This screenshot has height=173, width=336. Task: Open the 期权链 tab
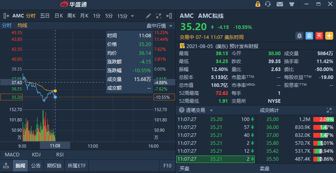pyautogui.click(x=54, y=165)
